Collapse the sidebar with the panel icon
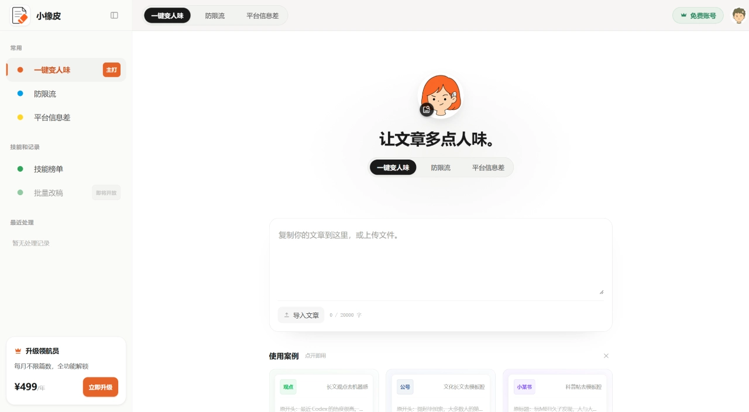Image resolution: width=749 pixels, height=412 pixels. pyautogui.click(x=114, y=16)
